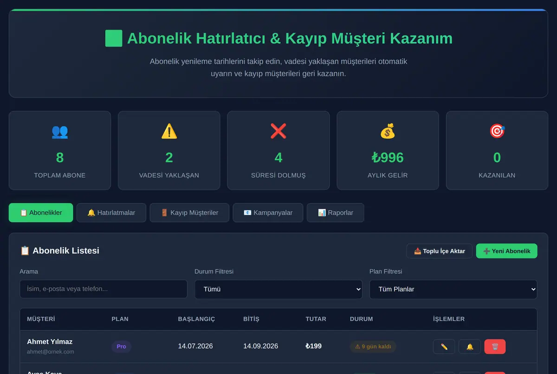Open the Durum Filtresi dropdown
Viewport: 557px width, 374px height.
(278, 289)
